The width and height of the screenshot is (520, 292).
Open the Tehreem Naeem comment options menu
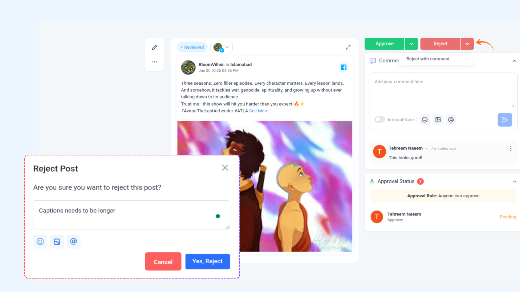511,149
